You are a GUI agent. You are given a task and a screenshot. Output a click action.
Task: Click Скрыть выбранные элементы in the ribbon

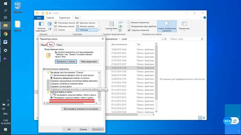(167, 26)
